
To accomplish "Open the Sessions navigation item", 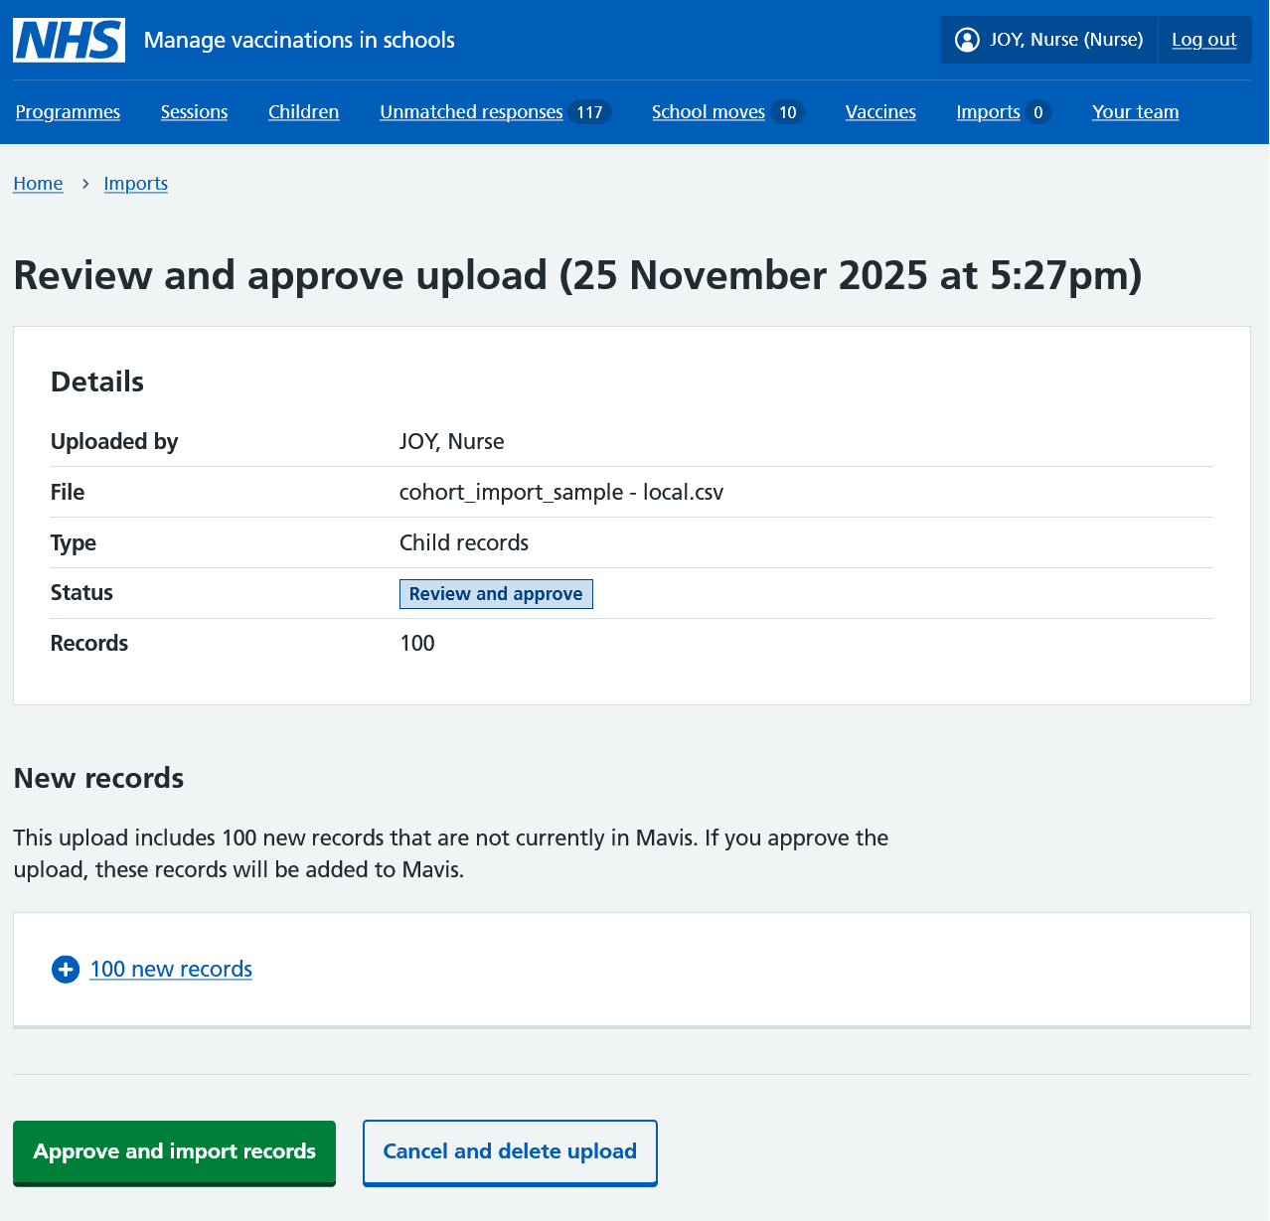I will pos(194,111).
